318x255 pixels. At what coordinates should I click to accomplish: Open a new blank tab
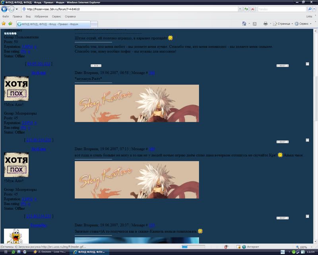[94, 24]
